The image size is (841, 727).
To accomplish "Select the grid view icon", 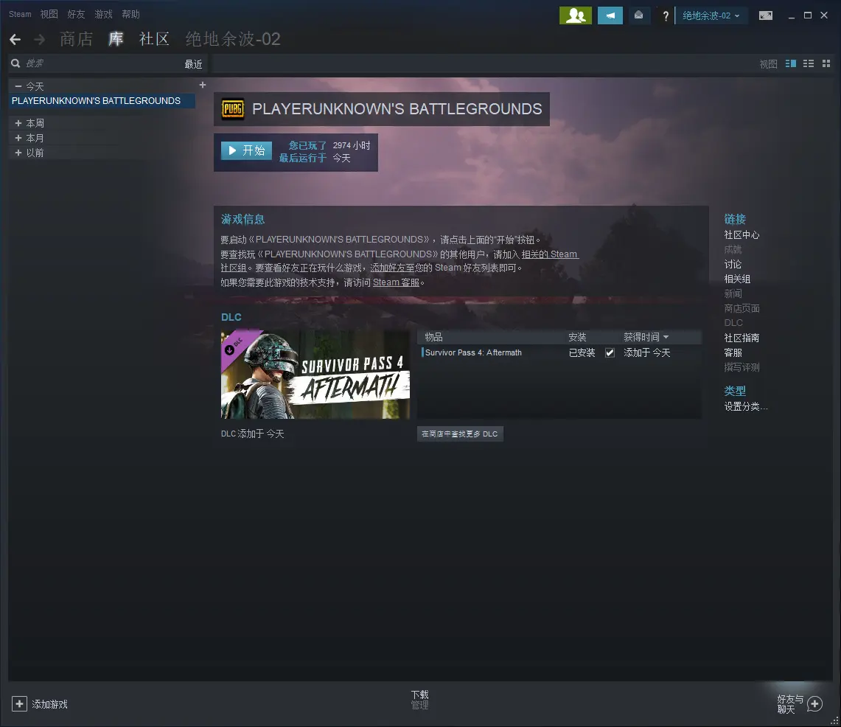I will (x=826, y=63).
